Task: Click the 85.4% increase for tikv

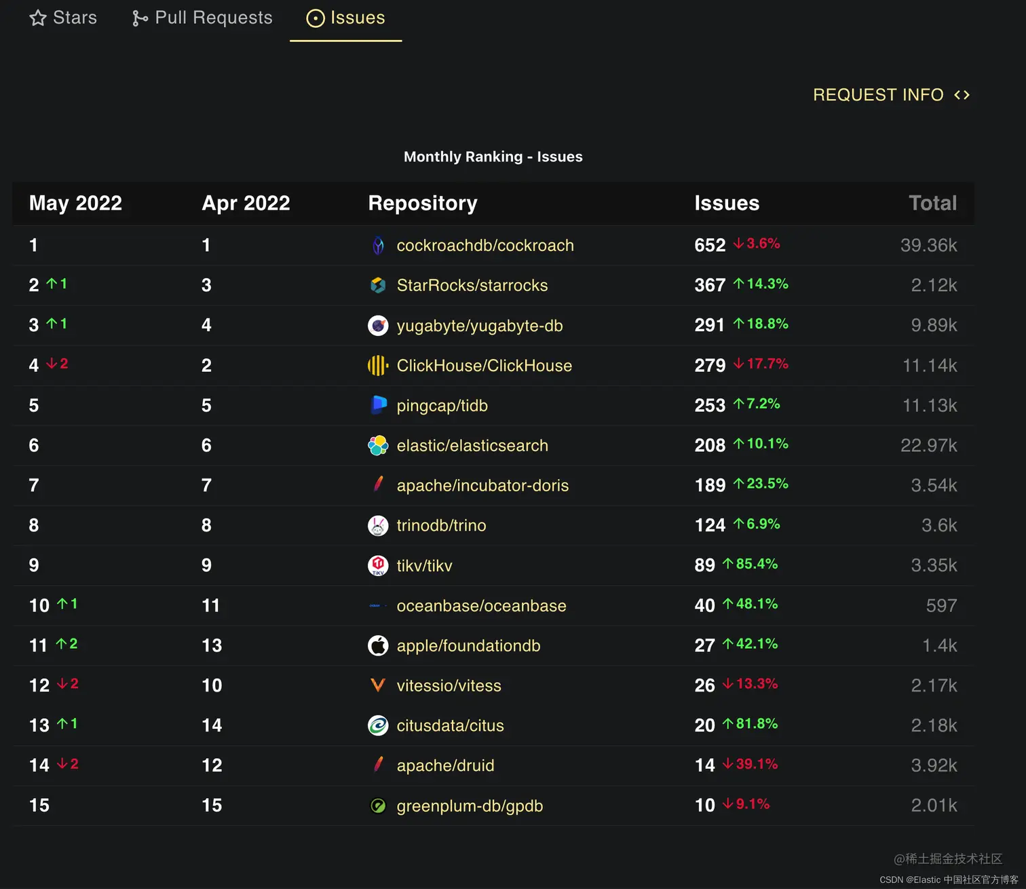Action: (750, 564)
